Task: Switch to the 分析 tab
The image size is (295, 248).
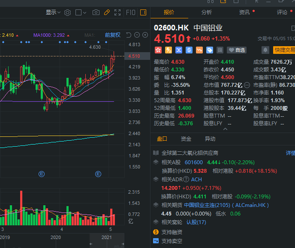Action: point(206,12)
